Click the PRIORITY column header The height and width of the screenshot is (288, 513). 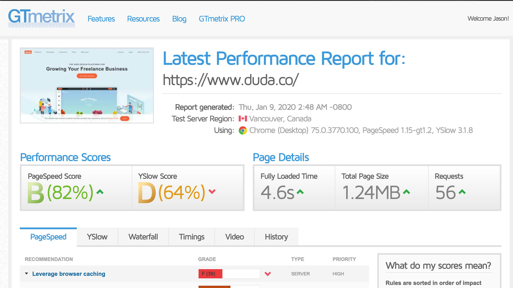pyautogui.click(x=344, y=259)
